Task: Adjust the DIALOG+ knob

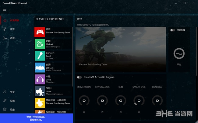Action: [x=157, y=101]
